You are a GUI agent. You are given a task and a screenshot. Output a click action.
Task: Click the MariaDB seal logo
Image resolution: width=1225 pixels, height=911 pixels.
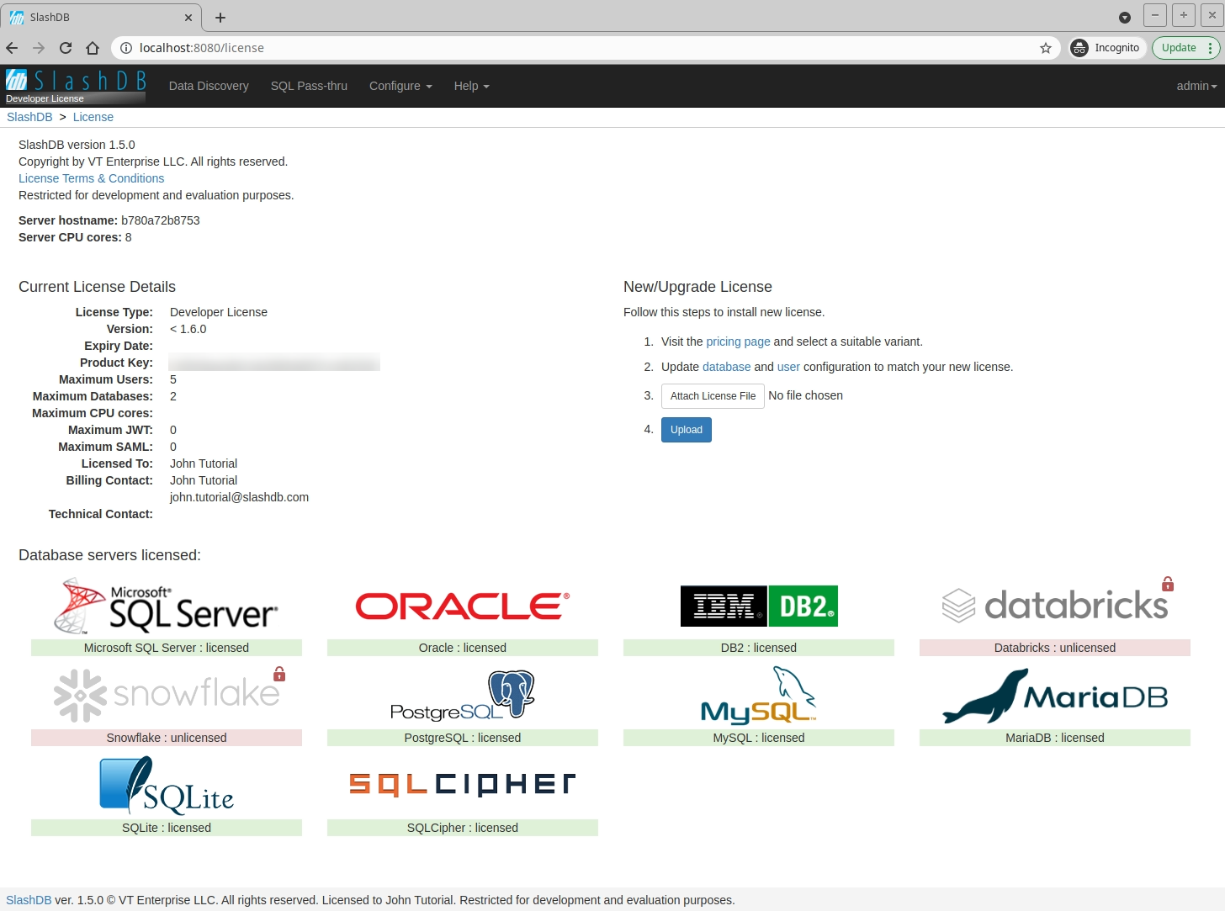[x=1055, y=696]
